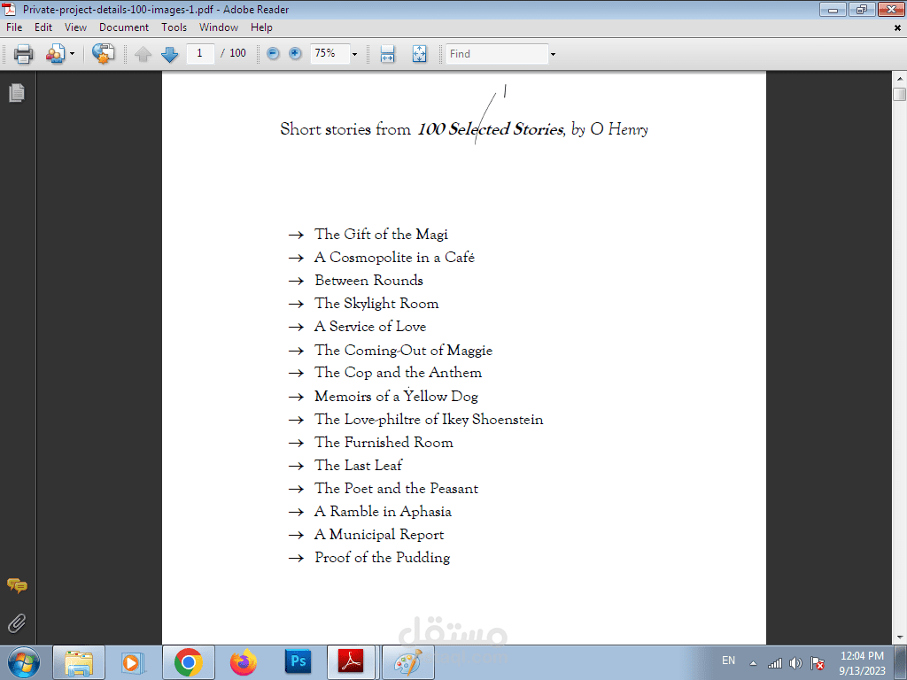The height and width of the screenshot is (680, 907).
Task: Go to next page blue arrow
Action: click(169, 54)
